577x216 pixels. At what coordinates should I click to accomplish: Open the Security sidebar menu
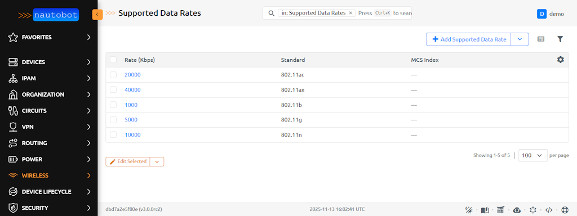(48, 208)
